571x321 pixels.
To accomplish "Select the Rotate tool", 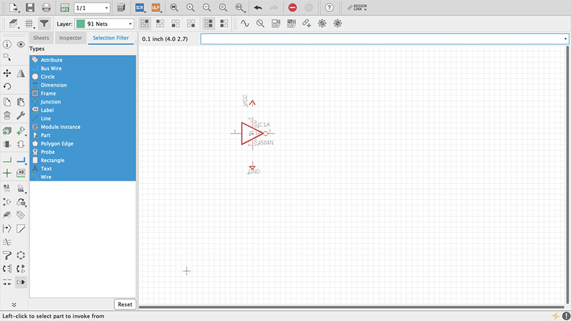I will pyautogui.click(x=7, y=87).
